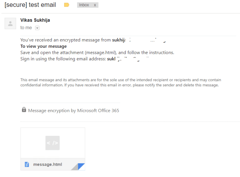The height and width of the screenshot is (177, 240).
Task: Click the "Save and open the attachment" instruction line
Action: pos(97,53)
